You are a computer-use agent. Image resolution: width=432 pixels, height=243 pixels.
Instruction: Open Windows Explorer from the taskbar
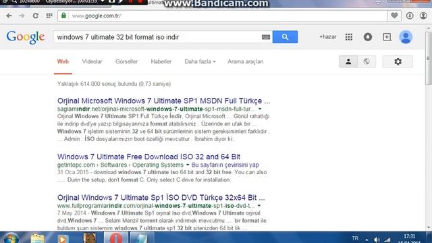coord(38,238)
